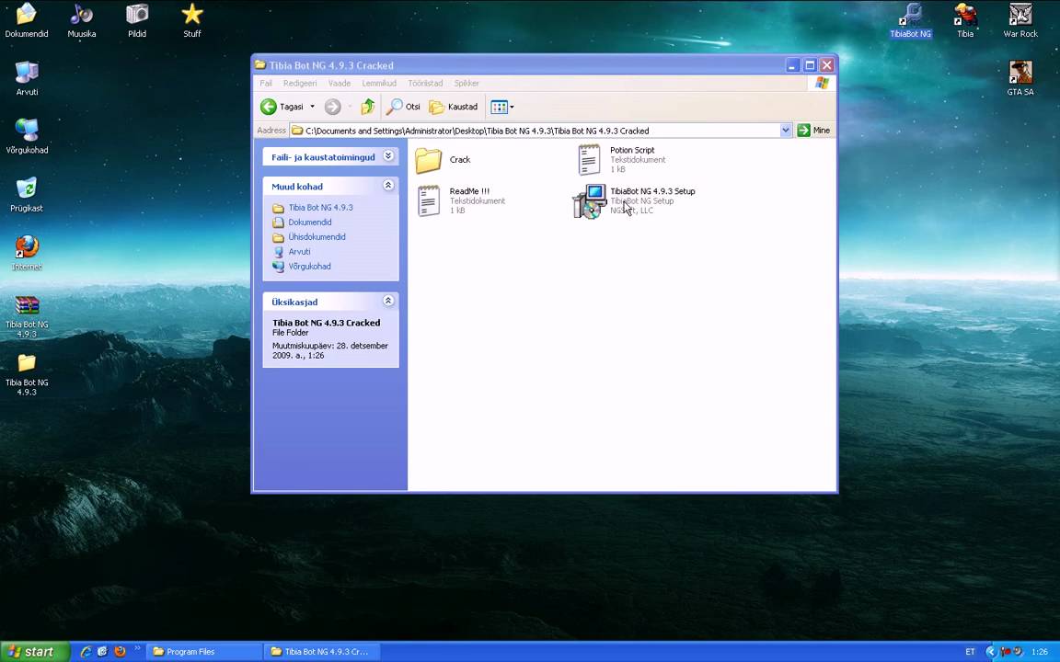Select the Tibia desktop shortcut

point(964,20)
